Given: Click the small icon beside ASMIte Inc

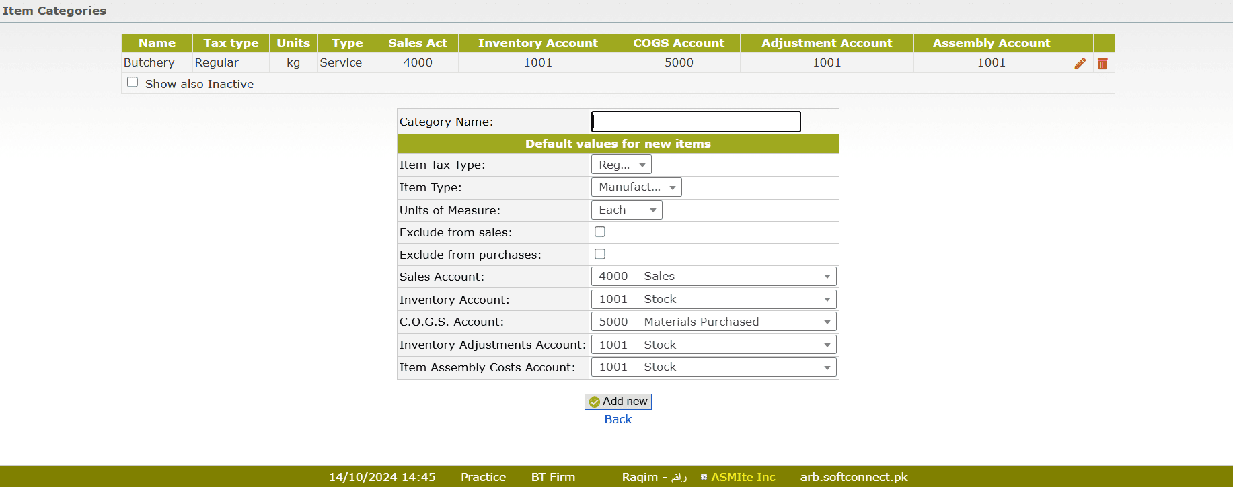Looking at the screenshot, I should click(x=704, y=477).
